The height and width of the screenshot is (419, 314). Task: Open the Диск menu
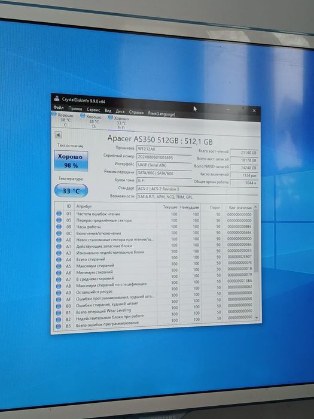pyautogui.click(x=120, y=111)
